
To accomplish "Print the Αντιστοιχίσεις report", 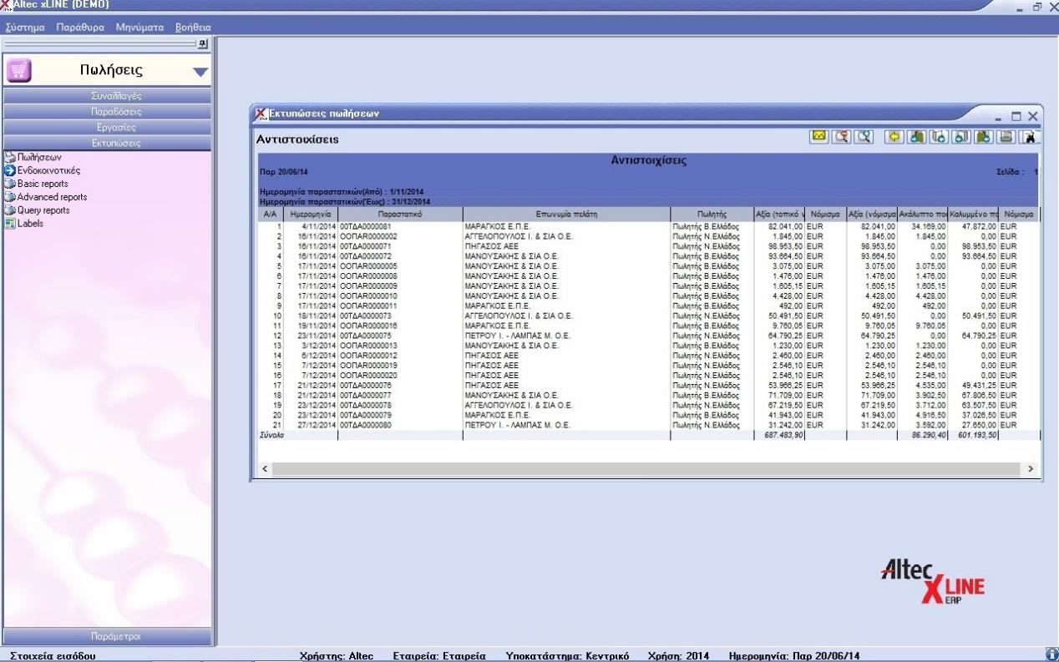I will point(1006,137).
